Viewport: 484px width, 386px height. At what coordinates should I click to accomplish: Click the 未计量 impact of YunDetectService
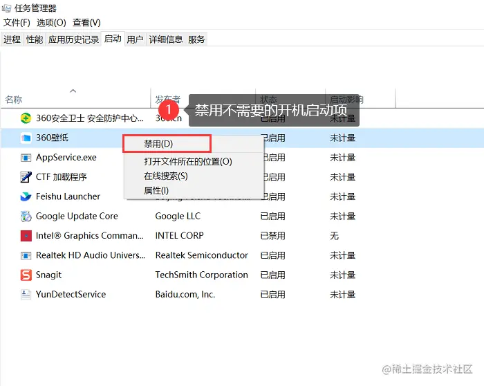point(343,295)
